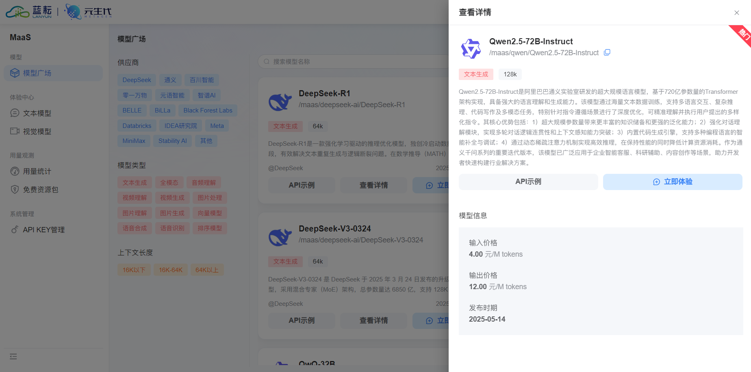The width and height of the screenshot is (751, 372).
Task: Filter by 元语智能 provider
Action: point(172,95)
